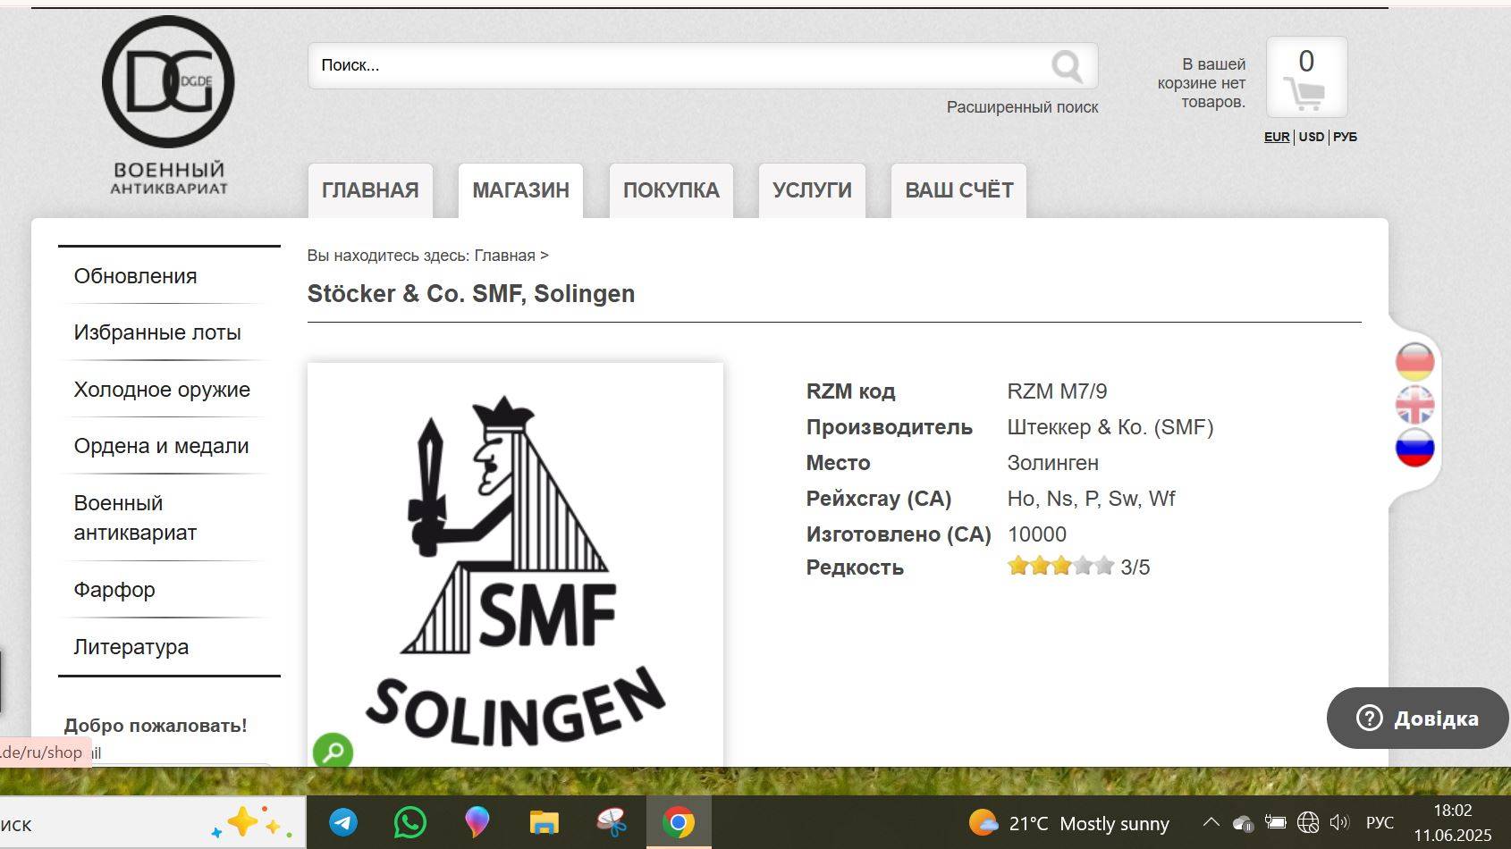This screenshot has width=1511, height=849.
Task: Click the Золинген location value
Action: tap(1052, 463)
